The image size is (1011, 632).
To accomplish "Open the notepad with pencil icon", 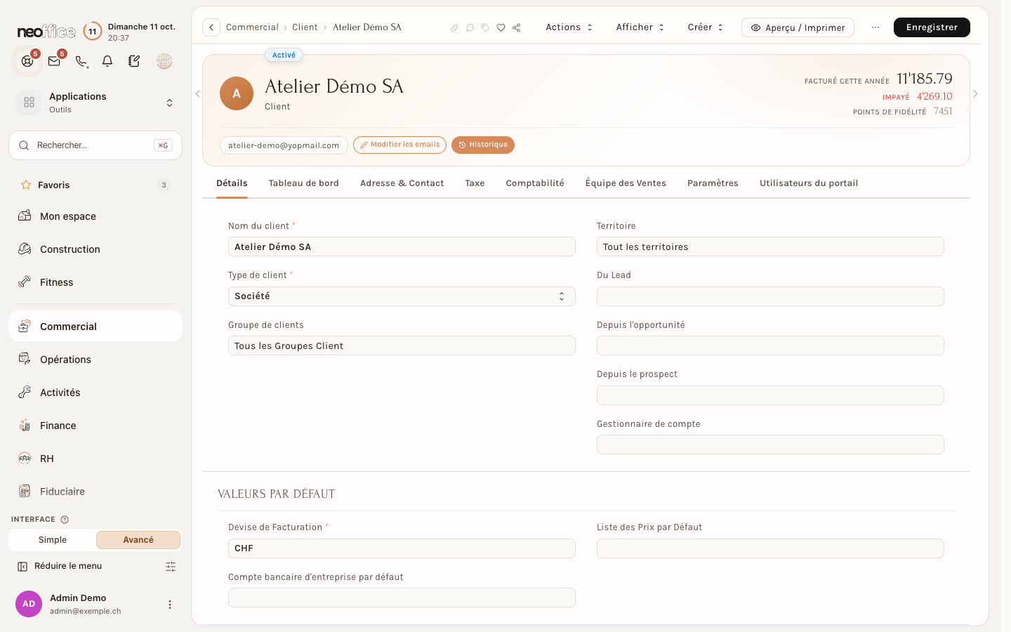I will pos(134,61).
